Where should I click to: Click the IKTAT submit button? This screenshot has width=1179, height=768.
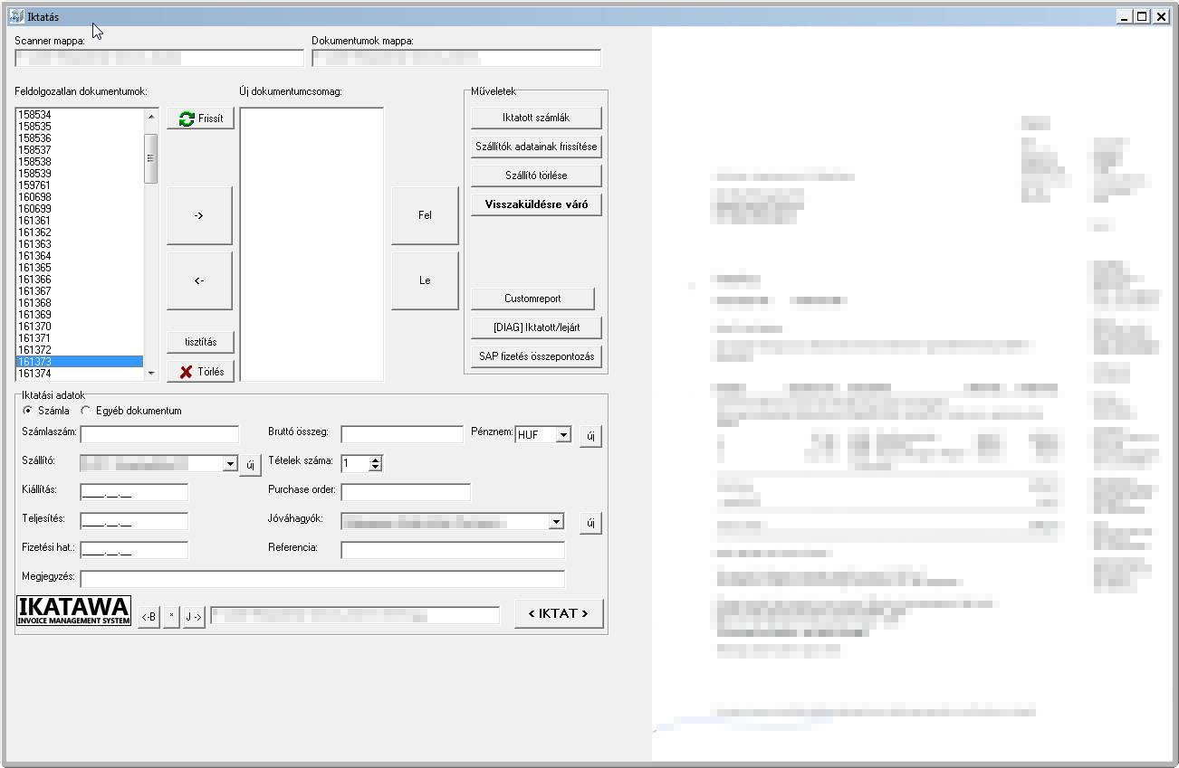click(x=558, y=613)
